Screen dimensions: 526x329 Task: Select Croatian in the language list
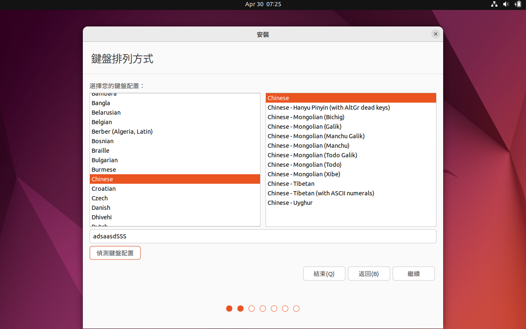click(x=175, y=189)
